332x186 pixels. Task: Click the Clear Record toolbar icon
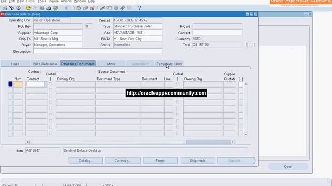(x=85, y=8)
